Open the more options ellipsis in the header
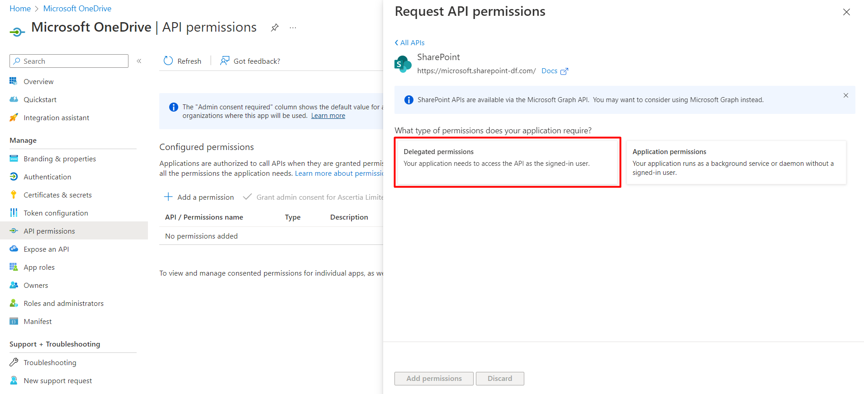The width and height of the screenshot is (864, 394). pyautogui.click(x=293, y=28)
